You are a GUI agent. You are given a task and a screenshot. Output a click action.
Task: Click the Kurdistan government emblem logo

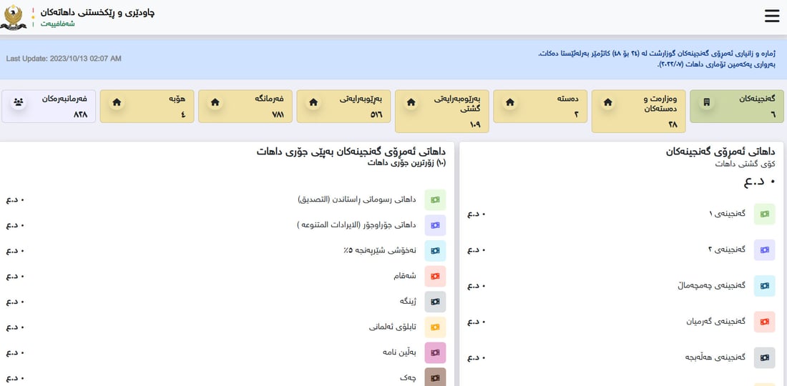13,17
